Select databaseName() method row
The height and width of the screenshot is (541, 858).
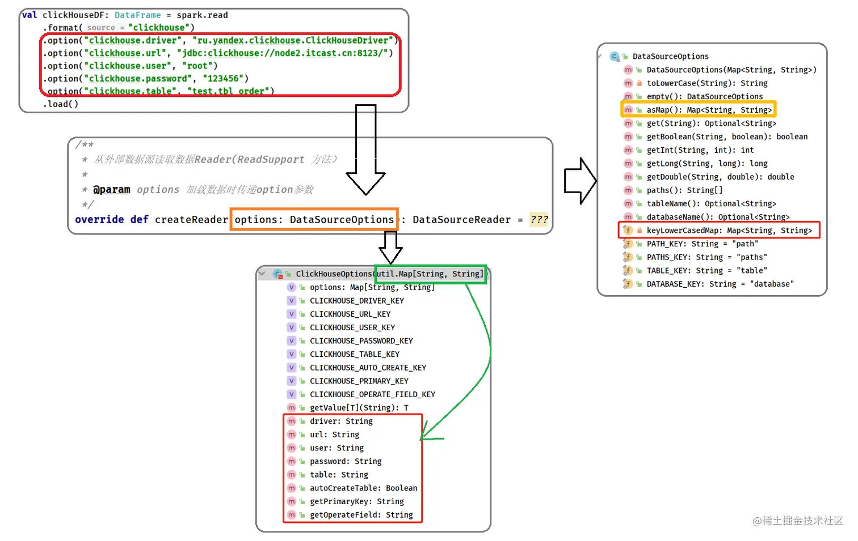click(x=706, y=217)
